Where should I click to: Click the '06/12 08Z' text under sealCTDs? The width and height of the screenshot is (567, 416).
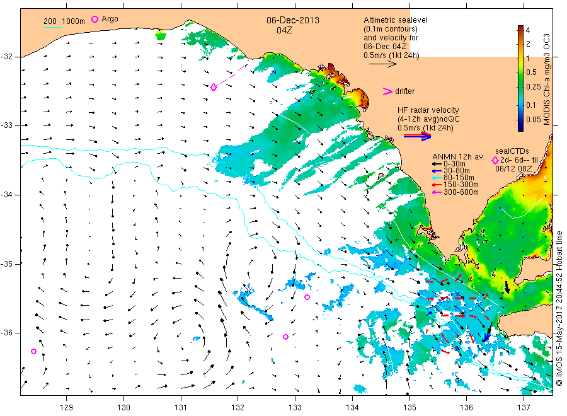coord(513,169)
